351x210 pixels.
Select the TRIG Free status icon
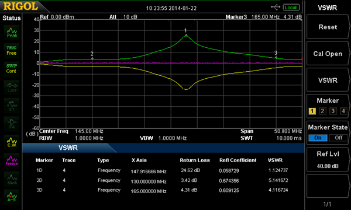(x=12, y=51)
